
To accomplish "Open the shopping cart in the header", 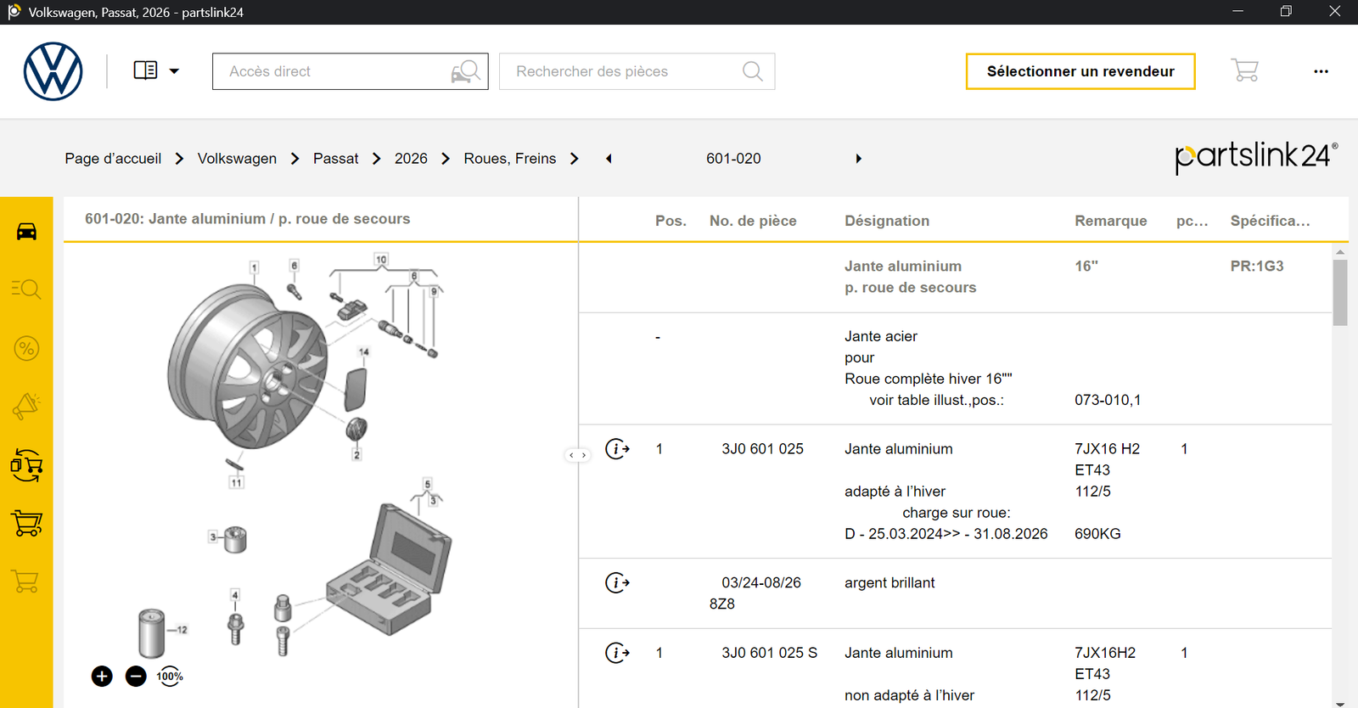I will 1244,70.
